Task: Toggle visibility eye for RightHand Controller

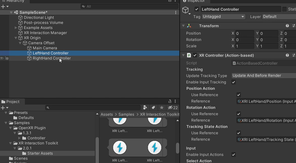Action: [2, 58]
